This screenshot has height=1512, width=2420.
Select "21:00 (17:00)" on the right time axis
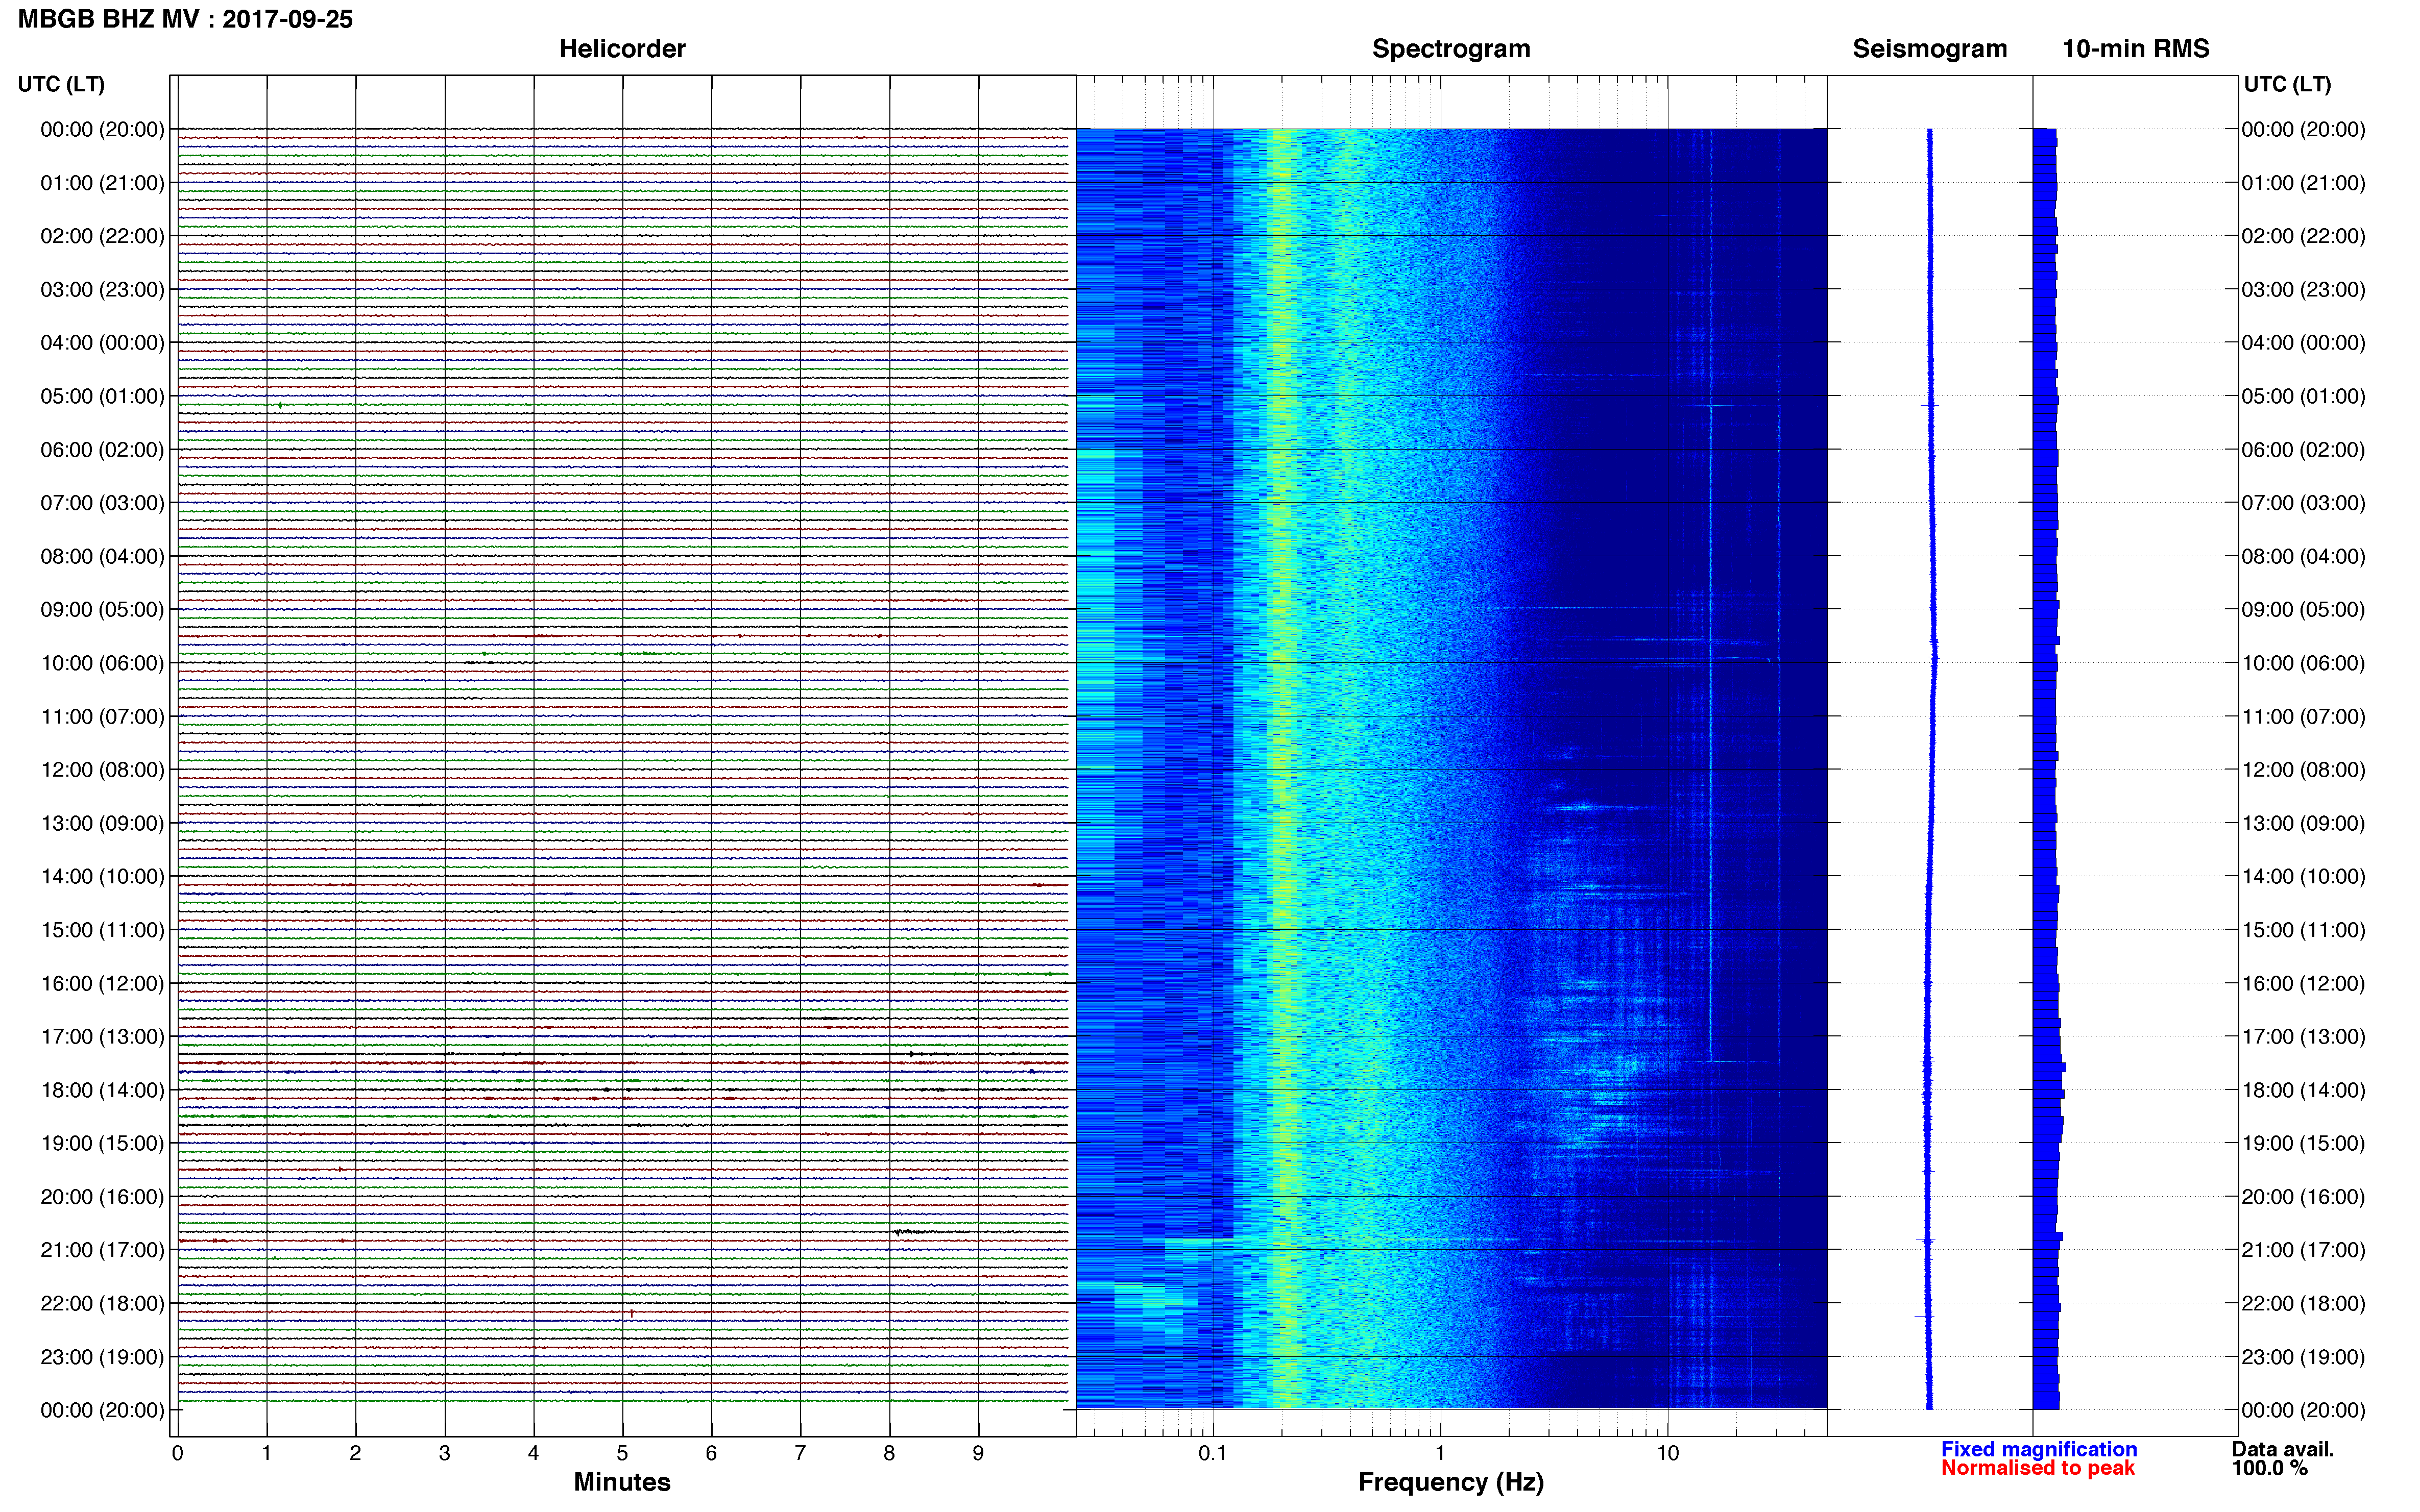pos(2303,1250)
